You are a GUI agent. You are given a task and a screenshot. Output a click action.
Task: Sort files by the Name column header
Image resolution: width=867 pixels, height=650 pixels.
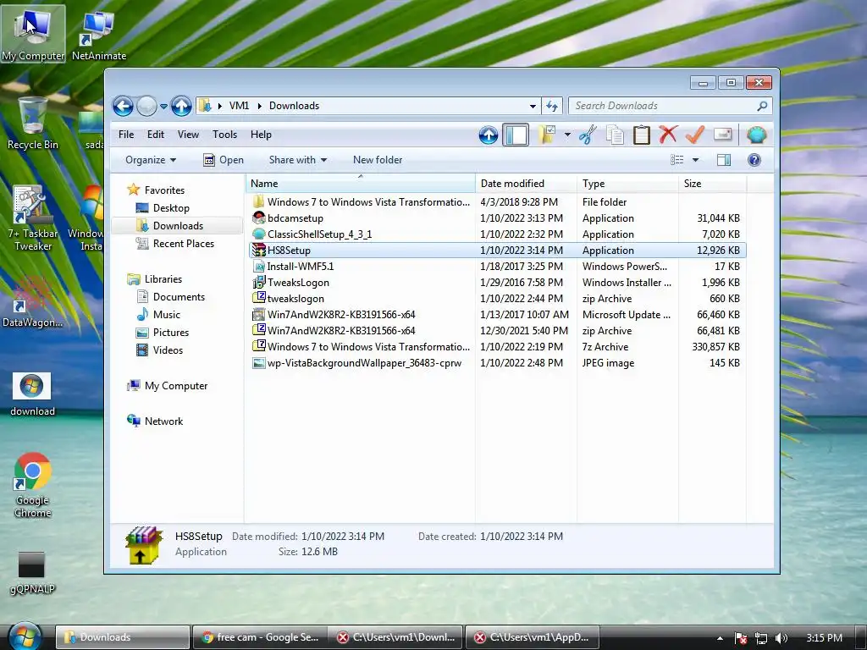[360, 184]
